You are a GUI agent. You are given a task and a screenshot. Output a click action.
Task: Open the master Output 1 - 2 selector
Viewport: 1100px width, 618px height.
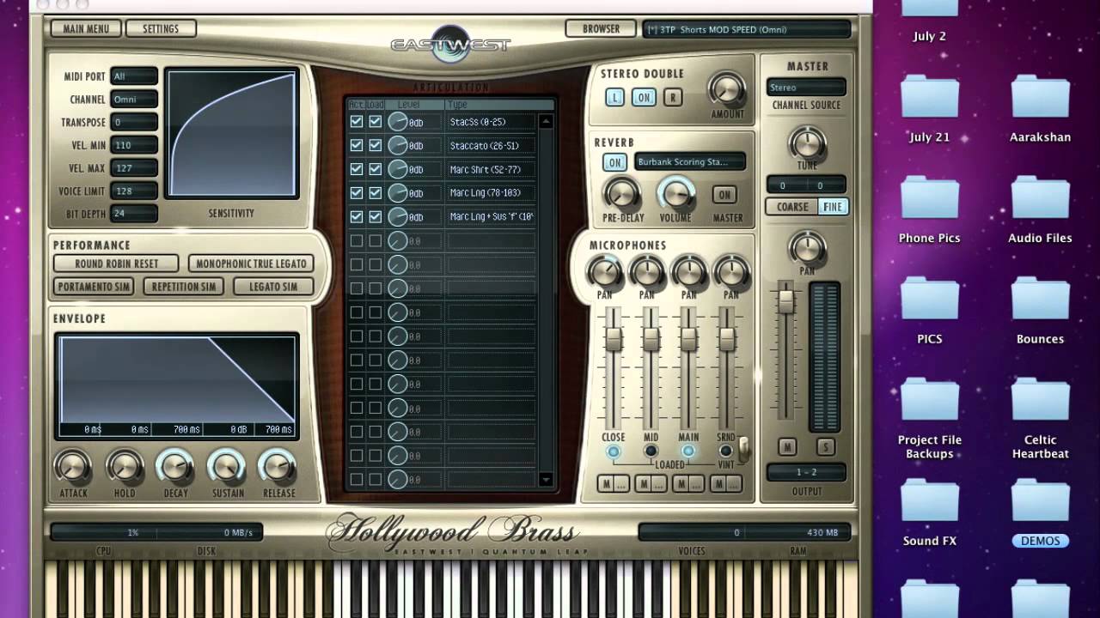pyautogui.click(x=806, y=473)
